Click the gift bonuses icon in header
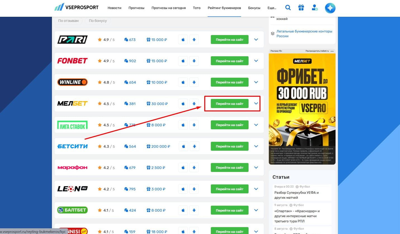 click(x=301, y=8)
